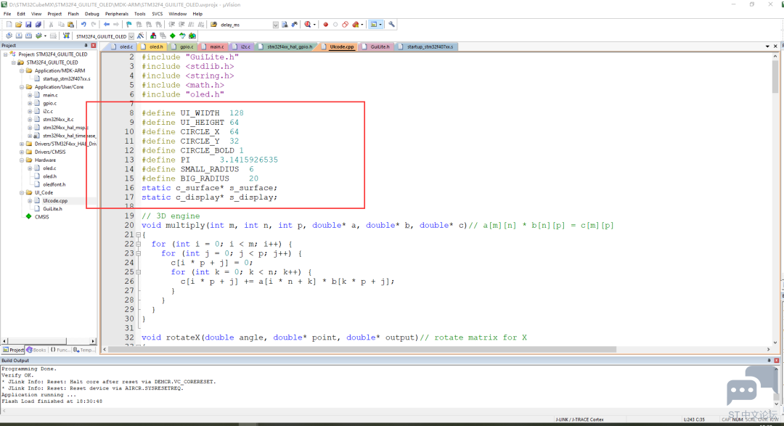
Task: Click the Options for Target magic wand icon
Action: point(141,36)
